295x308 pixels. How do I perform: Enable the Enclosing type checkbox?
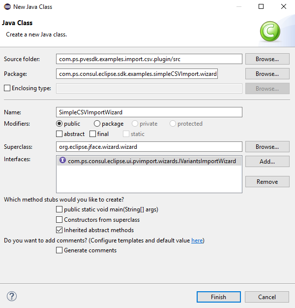pos(7,88)
